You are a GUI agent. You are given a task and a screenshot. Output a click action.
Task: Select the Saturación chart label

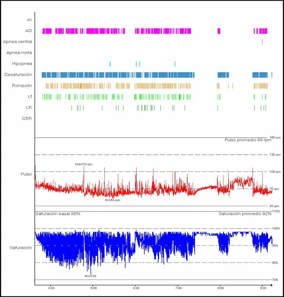(21, 248)
